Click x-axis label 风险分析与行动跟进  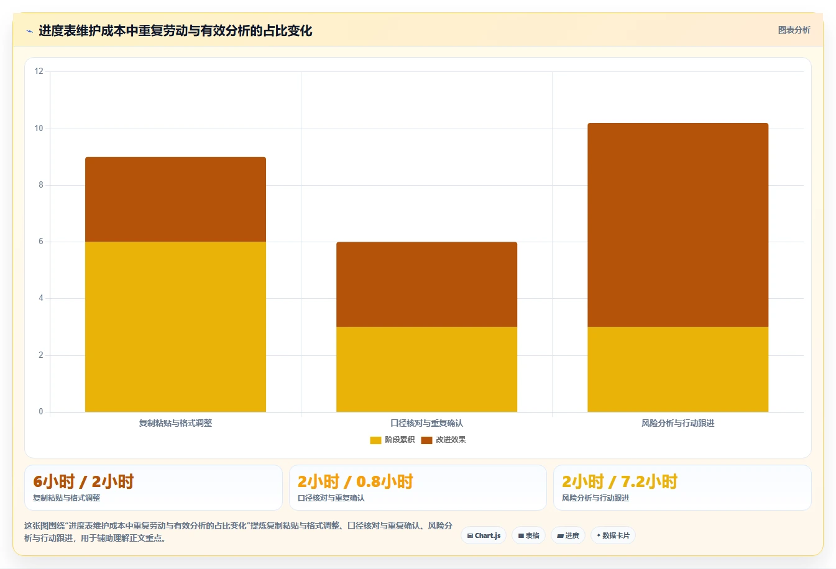click(678, 423)
